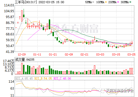Click the large green candlestick before 01-21

[x=49, y=24]
